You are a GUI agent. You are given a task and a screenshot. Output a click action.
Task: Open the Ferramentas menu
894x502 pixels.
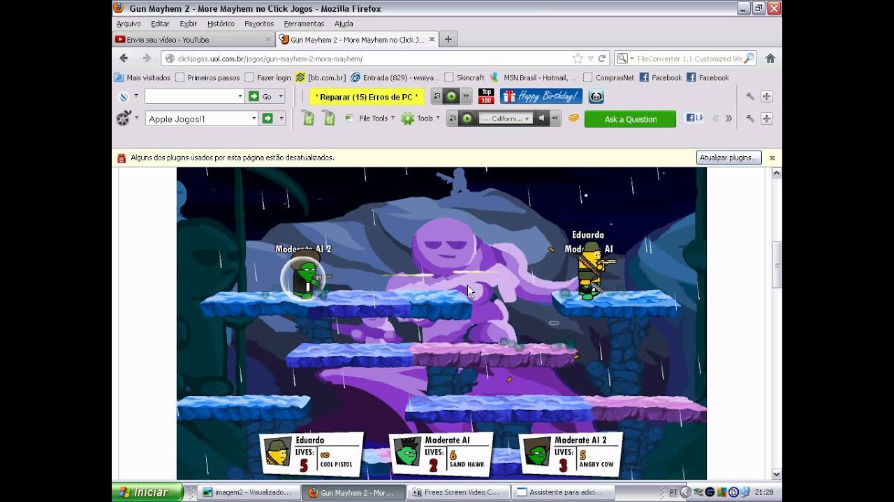304,24
